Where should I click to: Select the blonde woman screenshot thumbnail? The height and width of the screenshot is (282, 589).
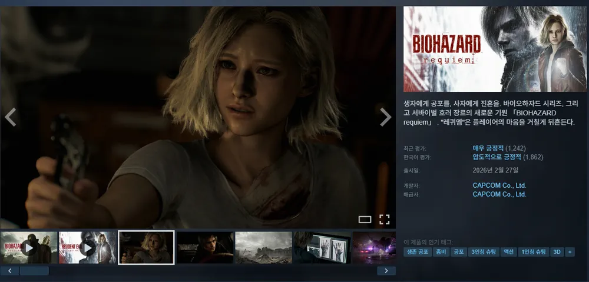146,247
